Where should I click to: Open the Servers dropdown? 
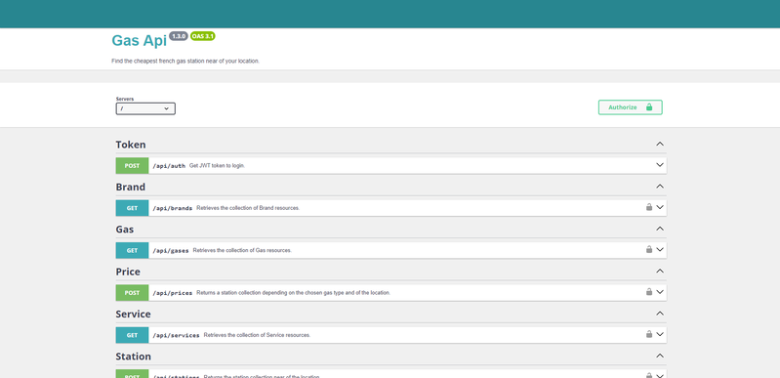(145, 108)
